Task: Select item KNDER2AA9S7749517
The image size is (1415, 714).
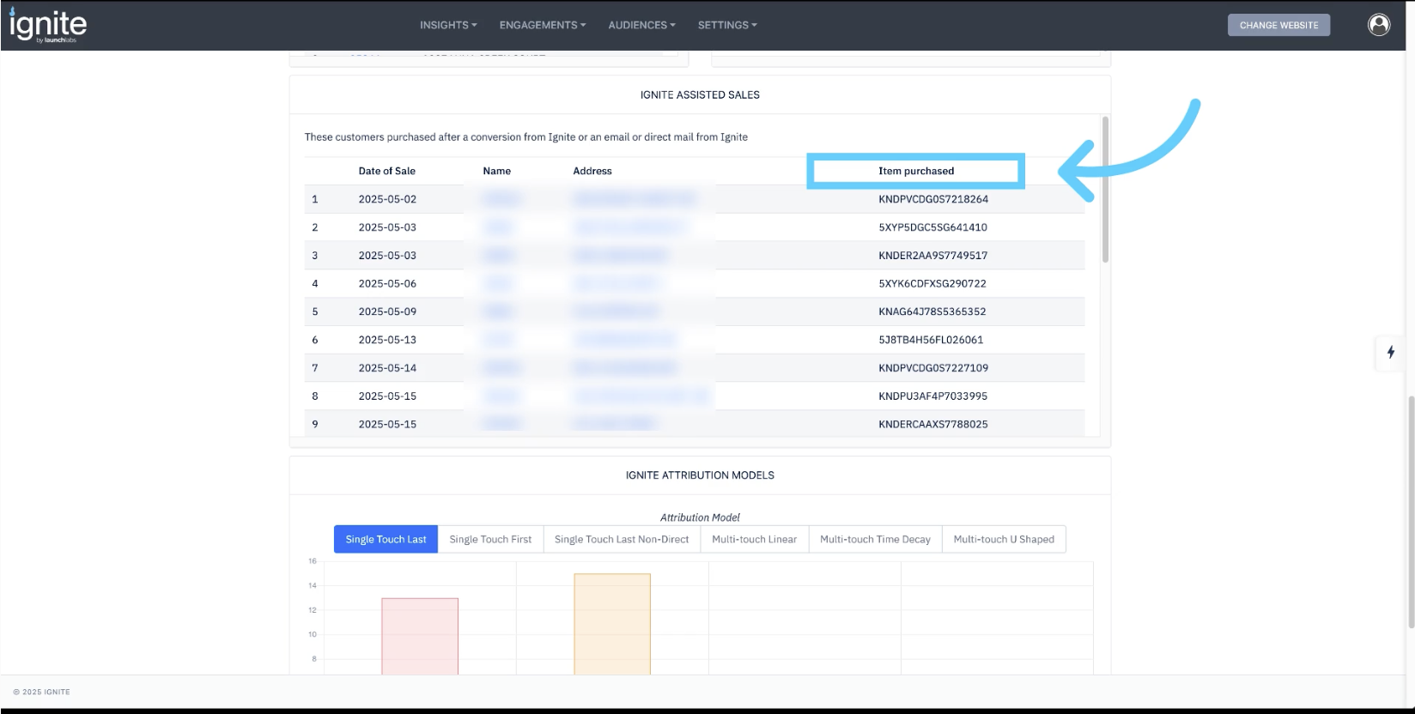Action: tap(932, 256)
